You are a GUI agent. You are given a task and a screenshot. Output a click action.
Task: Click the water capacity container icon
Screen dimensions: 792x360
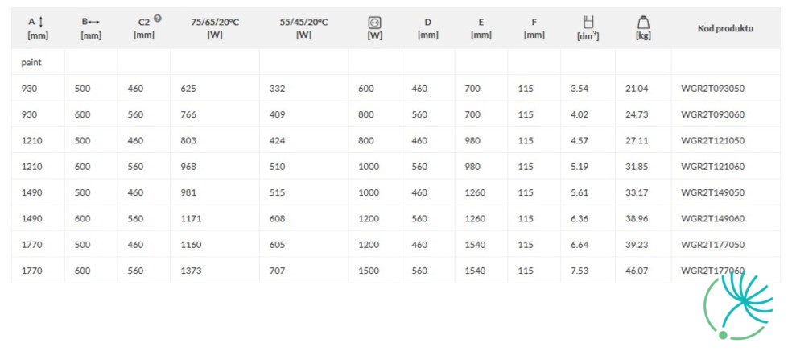point(588,22)
